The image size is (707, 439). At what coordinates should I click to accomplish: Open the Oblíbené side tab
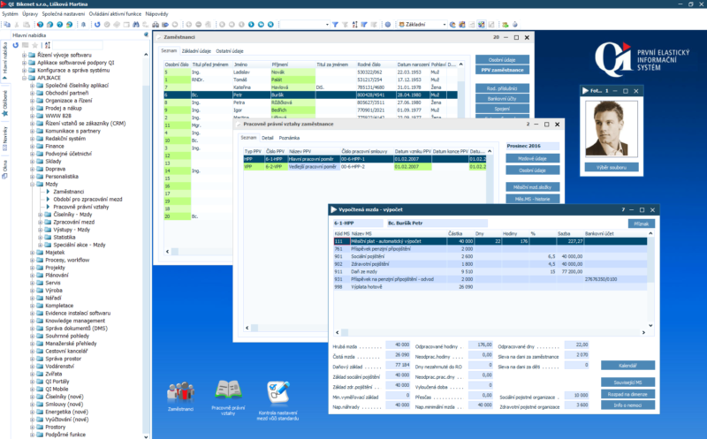4,98
